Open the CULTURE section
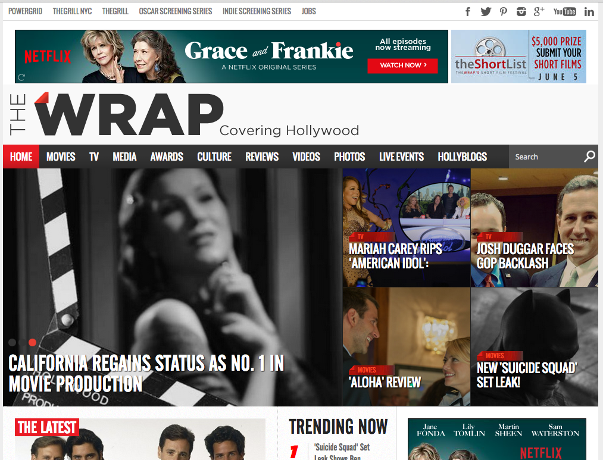The image size is (603, 460). (214, 157)
